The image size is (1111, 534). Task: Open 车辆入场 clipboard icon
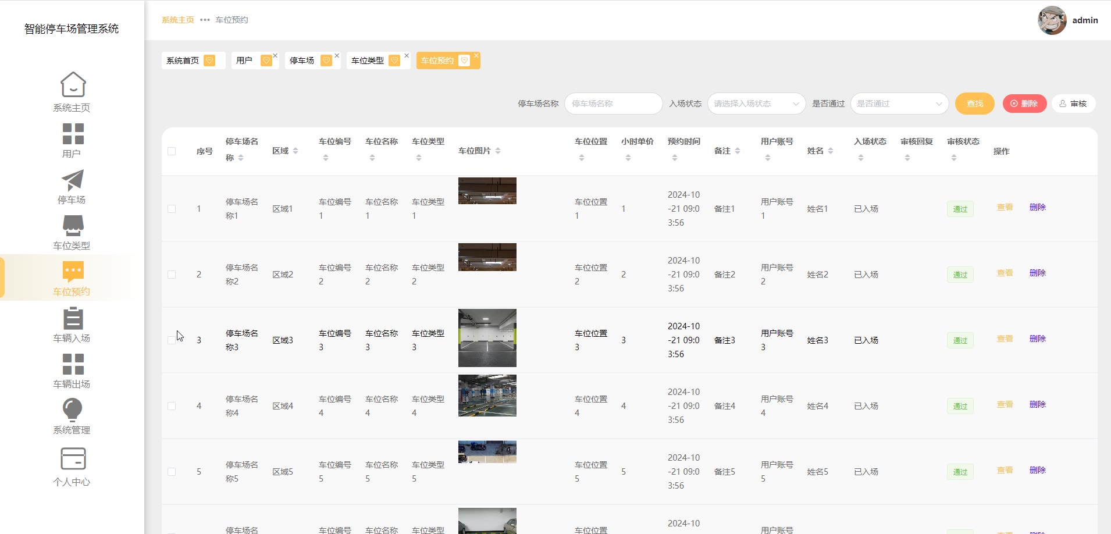[73, 318]
